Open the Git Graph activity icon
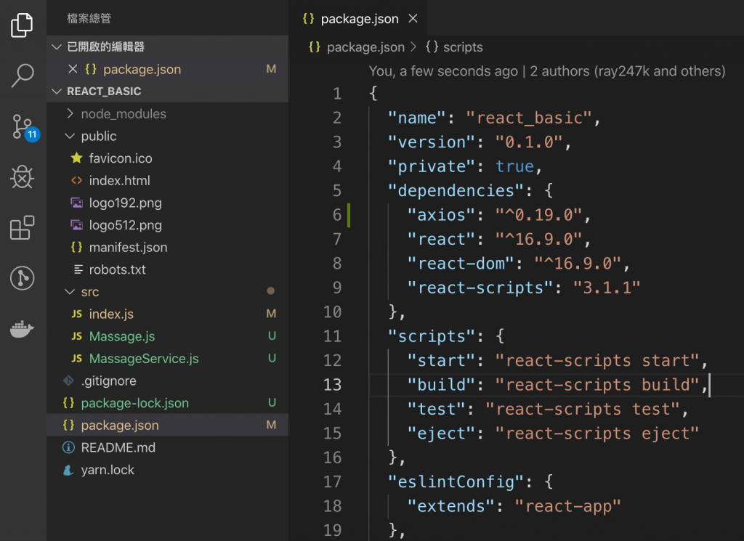744x541 pixels. (x=22, y=278)
